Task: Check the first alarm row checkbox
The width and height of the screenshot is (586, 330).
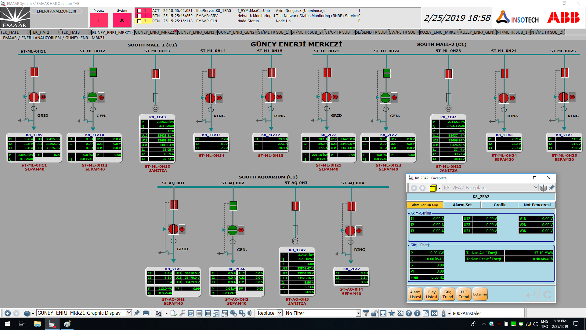Action: click(x=139, y=11)
